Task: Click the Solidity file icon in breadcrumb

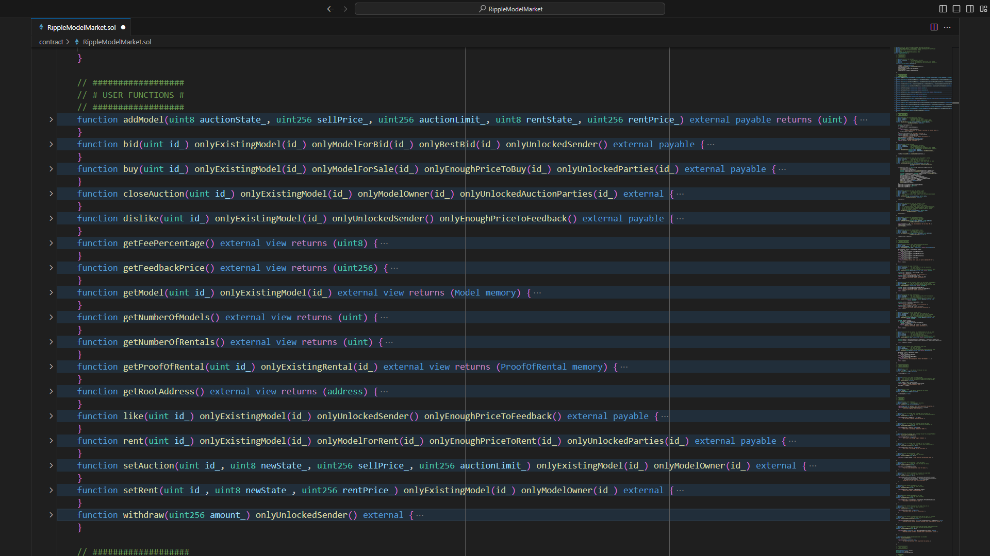Action: [x=77, y=42]
